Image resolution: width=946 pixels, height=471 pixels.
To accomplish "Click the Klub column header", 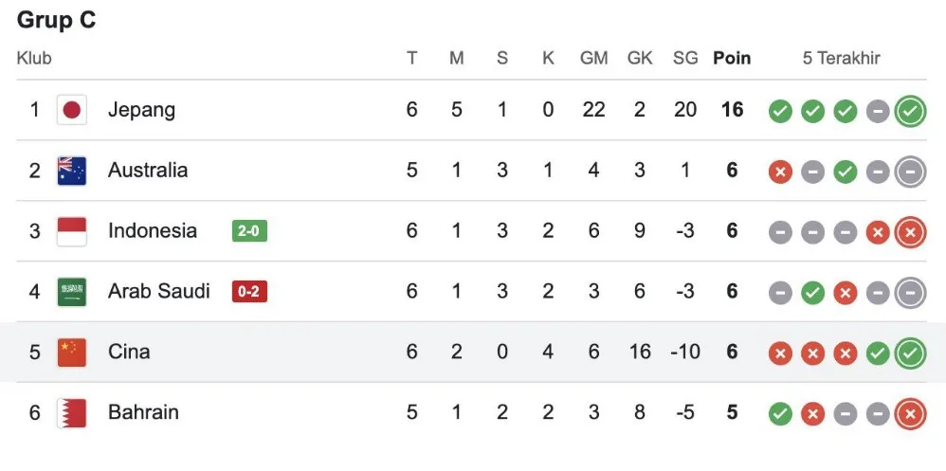I will point(34,59).
